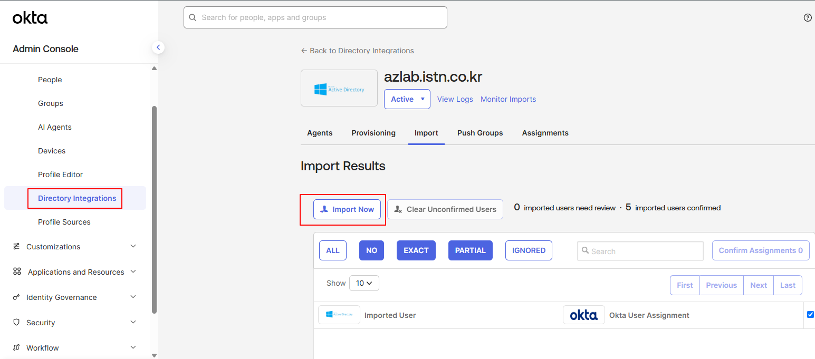Expand Applications and Resources chevron
The width and height of the screenshot is (815, 359).
tap(133, 271)
